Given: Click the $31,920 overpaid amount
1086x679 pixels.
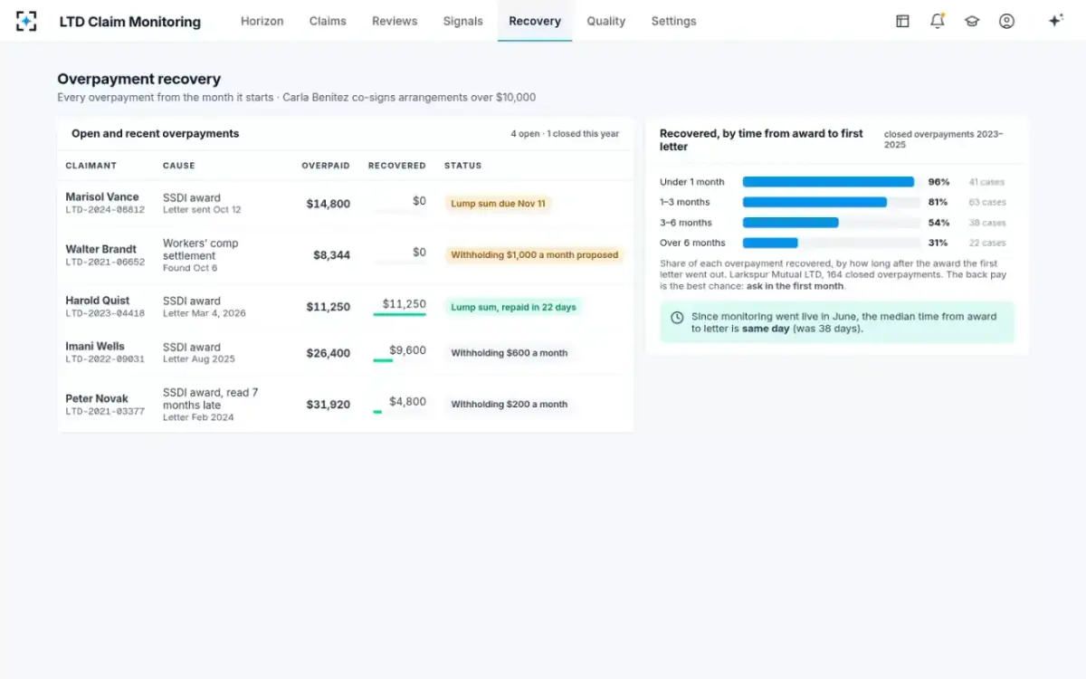Looking at the screenshot, I should click(x=329, y=405).
